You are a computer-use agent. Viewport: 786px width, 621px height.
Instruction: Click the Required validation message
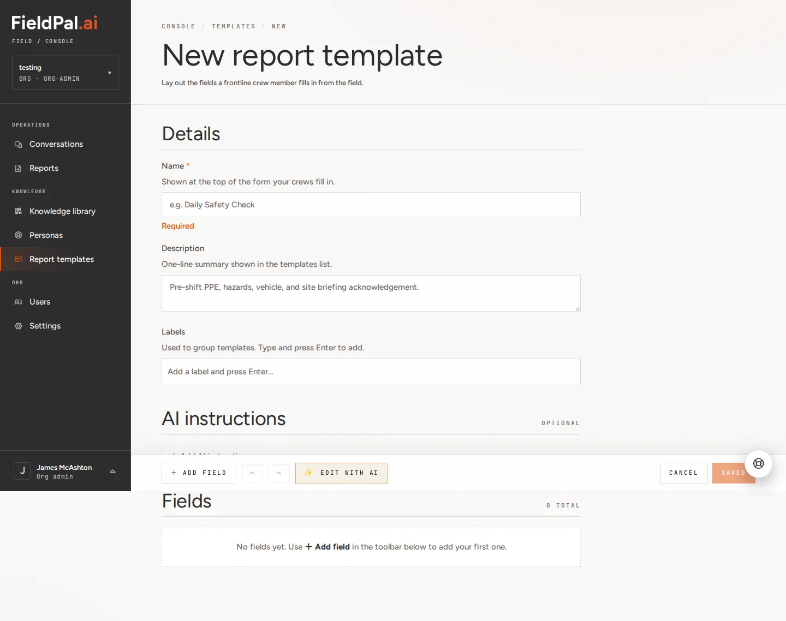[x=178, y=226]
